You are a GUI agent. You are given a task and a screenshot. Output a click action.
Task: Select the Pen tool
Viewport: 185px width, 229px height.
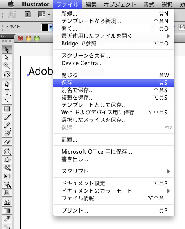(x=7, y=84)
